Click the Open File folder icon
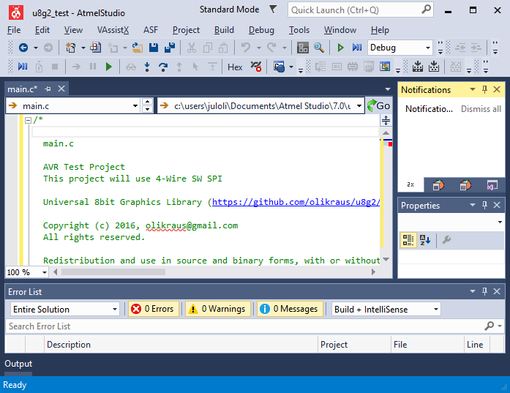510x393 pixels. [137, 48]
